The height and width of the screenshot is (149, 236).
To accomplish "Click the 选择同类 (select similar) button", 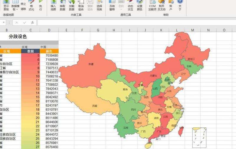I will pyautogui.click(x=99, y=5).
